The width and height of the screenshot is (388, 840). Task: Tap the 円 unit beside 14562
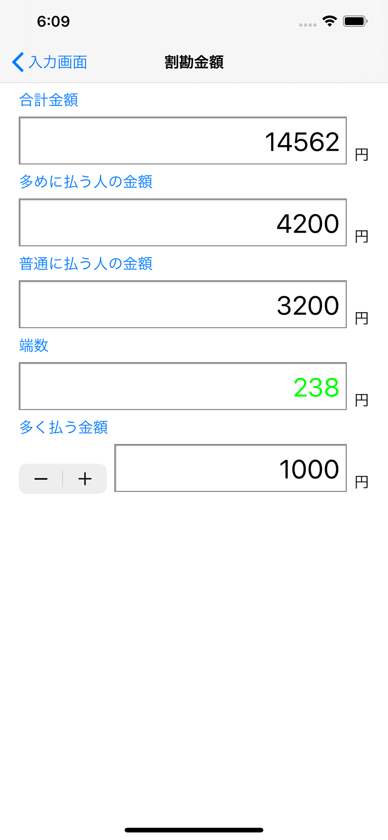point(362,155)
